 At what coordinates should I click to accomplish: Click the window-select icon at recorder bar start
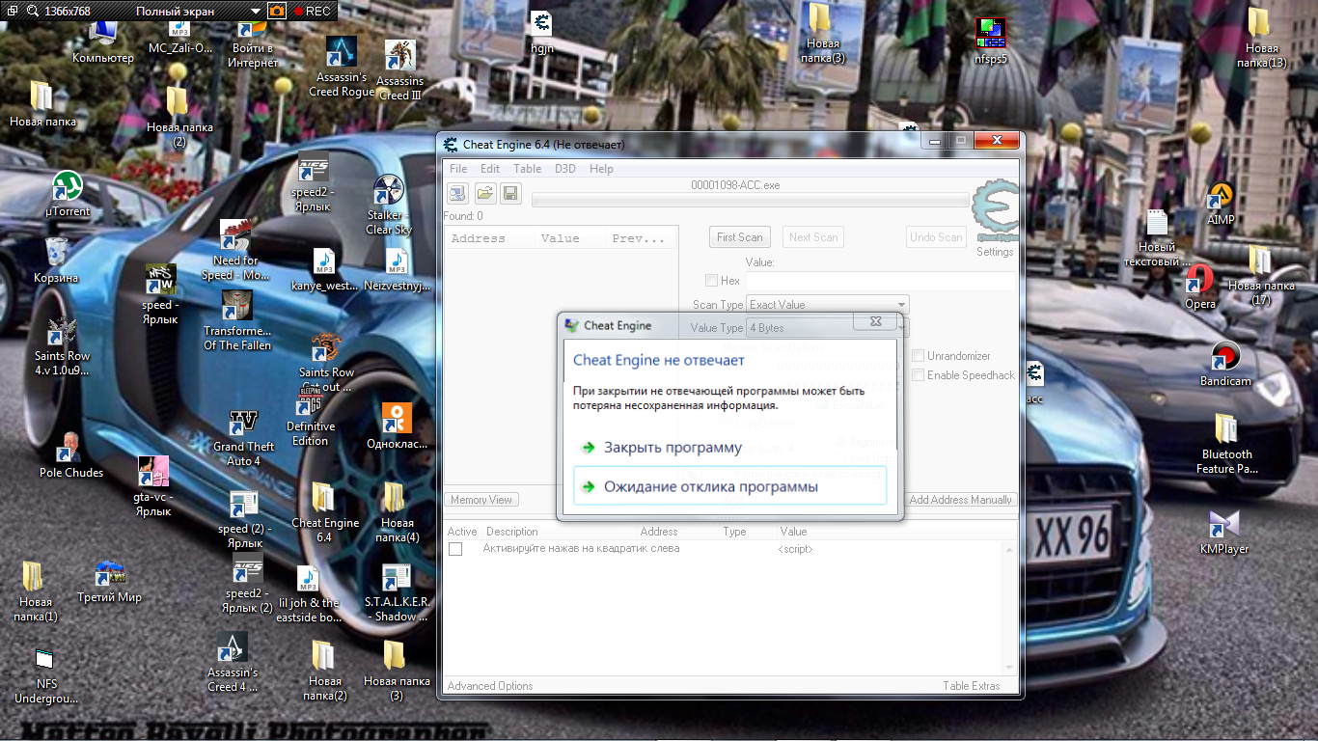[12, 11]
